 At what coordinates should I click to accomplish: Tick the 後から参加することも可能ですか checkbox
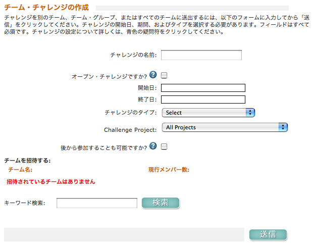pyautogui.click(x=164, y=146)
